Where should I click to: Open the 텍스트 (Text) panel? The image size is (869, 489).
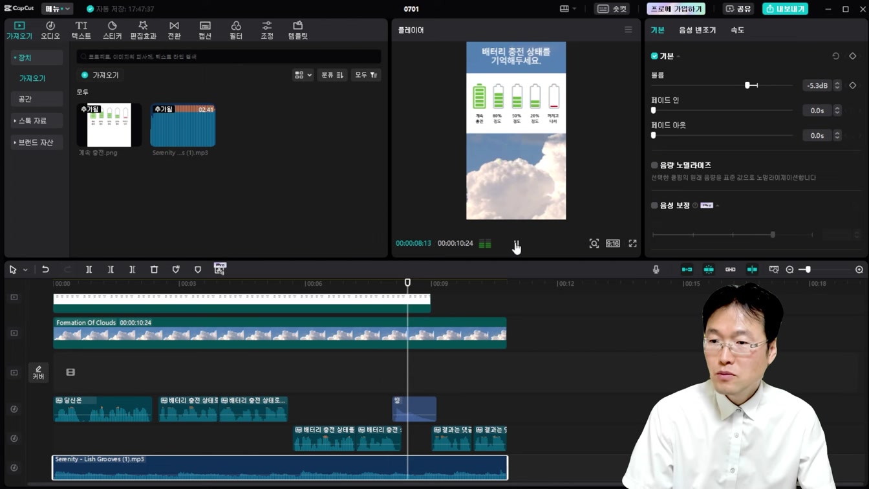click(81, 30)
